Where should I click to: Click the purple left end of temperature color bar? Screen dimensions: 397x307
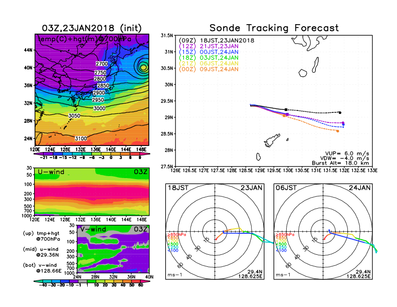tap(38, 153)
